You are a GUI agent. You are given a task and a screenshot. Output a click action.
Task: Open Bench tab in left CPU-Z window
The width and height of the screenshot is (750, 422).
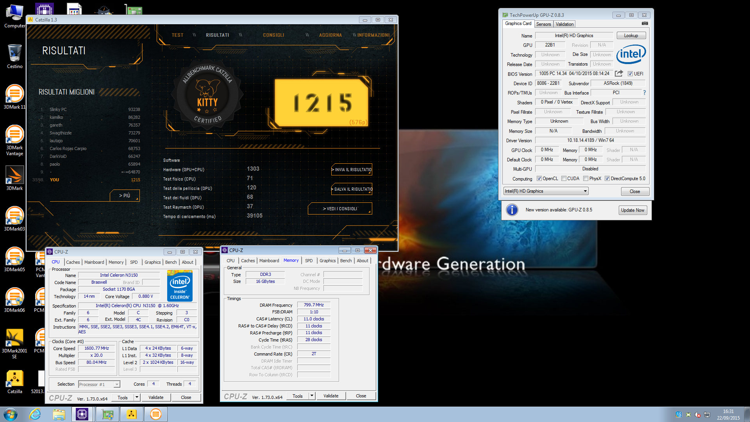171,262
